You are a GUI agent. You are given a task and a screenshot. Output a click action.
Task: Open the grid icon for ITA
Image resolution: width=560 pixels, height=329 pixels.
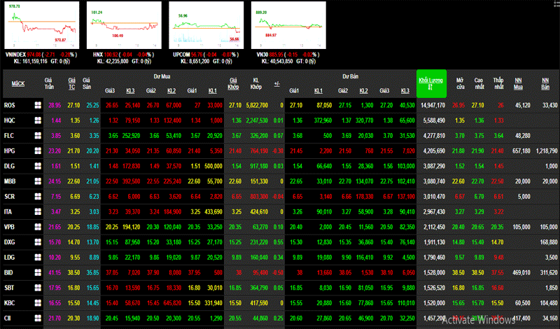38,211
